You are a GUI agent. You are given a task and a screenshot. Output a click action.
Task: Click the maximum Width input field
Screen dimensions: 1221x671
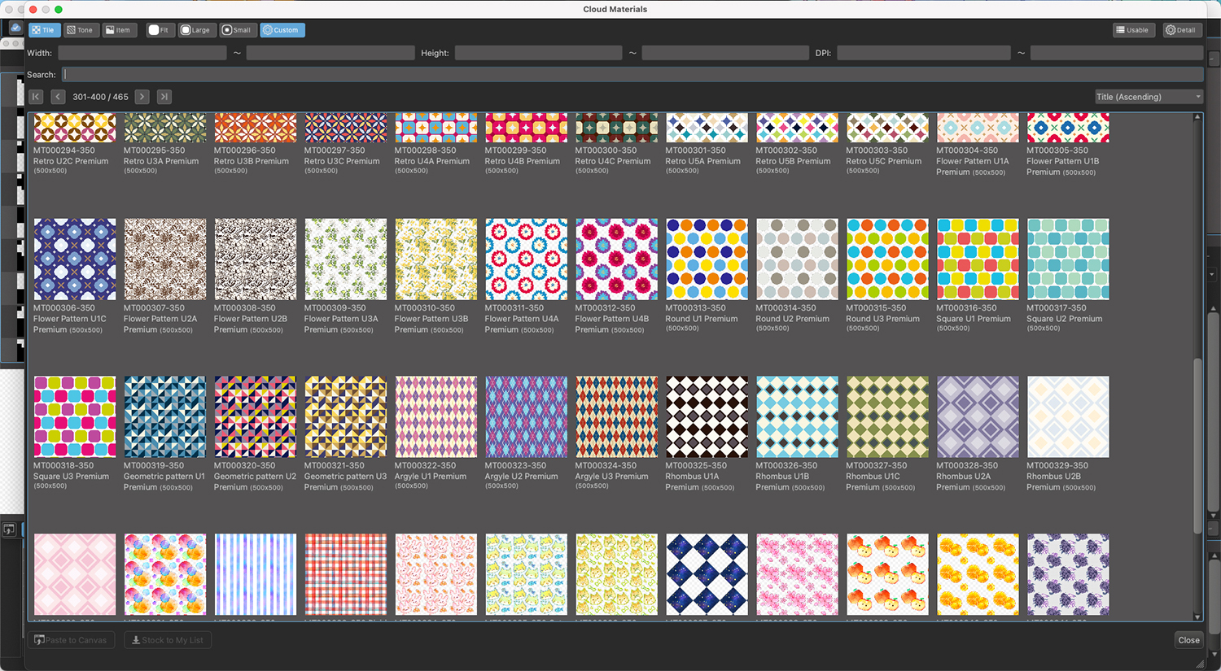[x=330, y=53]
